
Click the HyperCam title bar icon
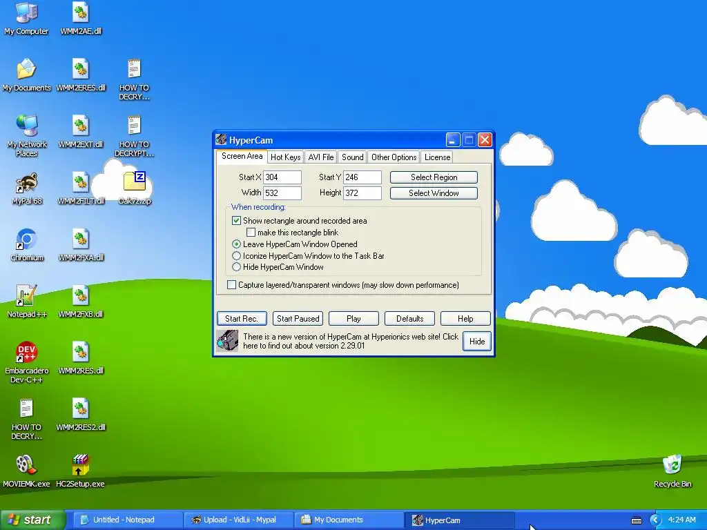221,139
